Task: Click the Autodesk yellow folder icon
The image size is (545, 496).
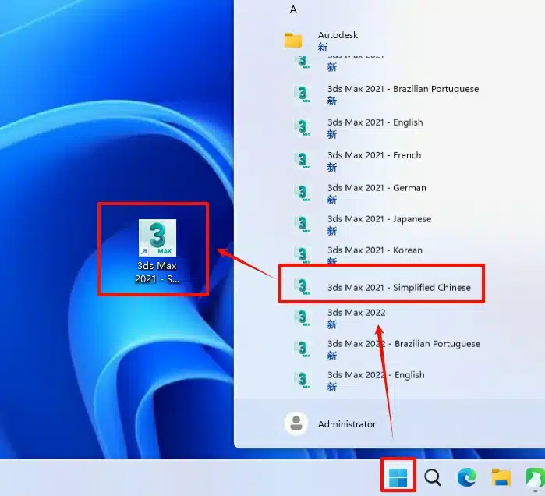Action: coord(293,41)
